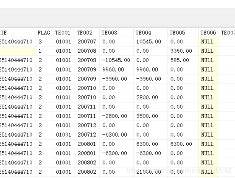Image resolution: width=235 pixels, height=178 pixels.
Task: Click the TE005 column header
Action: tap(183, 33)
